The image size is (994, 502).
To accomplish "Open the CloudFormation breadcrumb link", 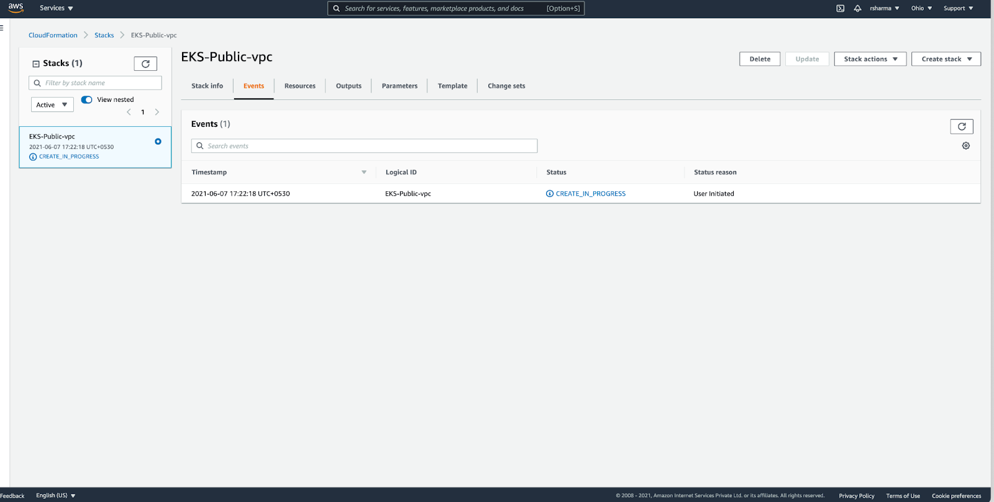I will (53, 35).
